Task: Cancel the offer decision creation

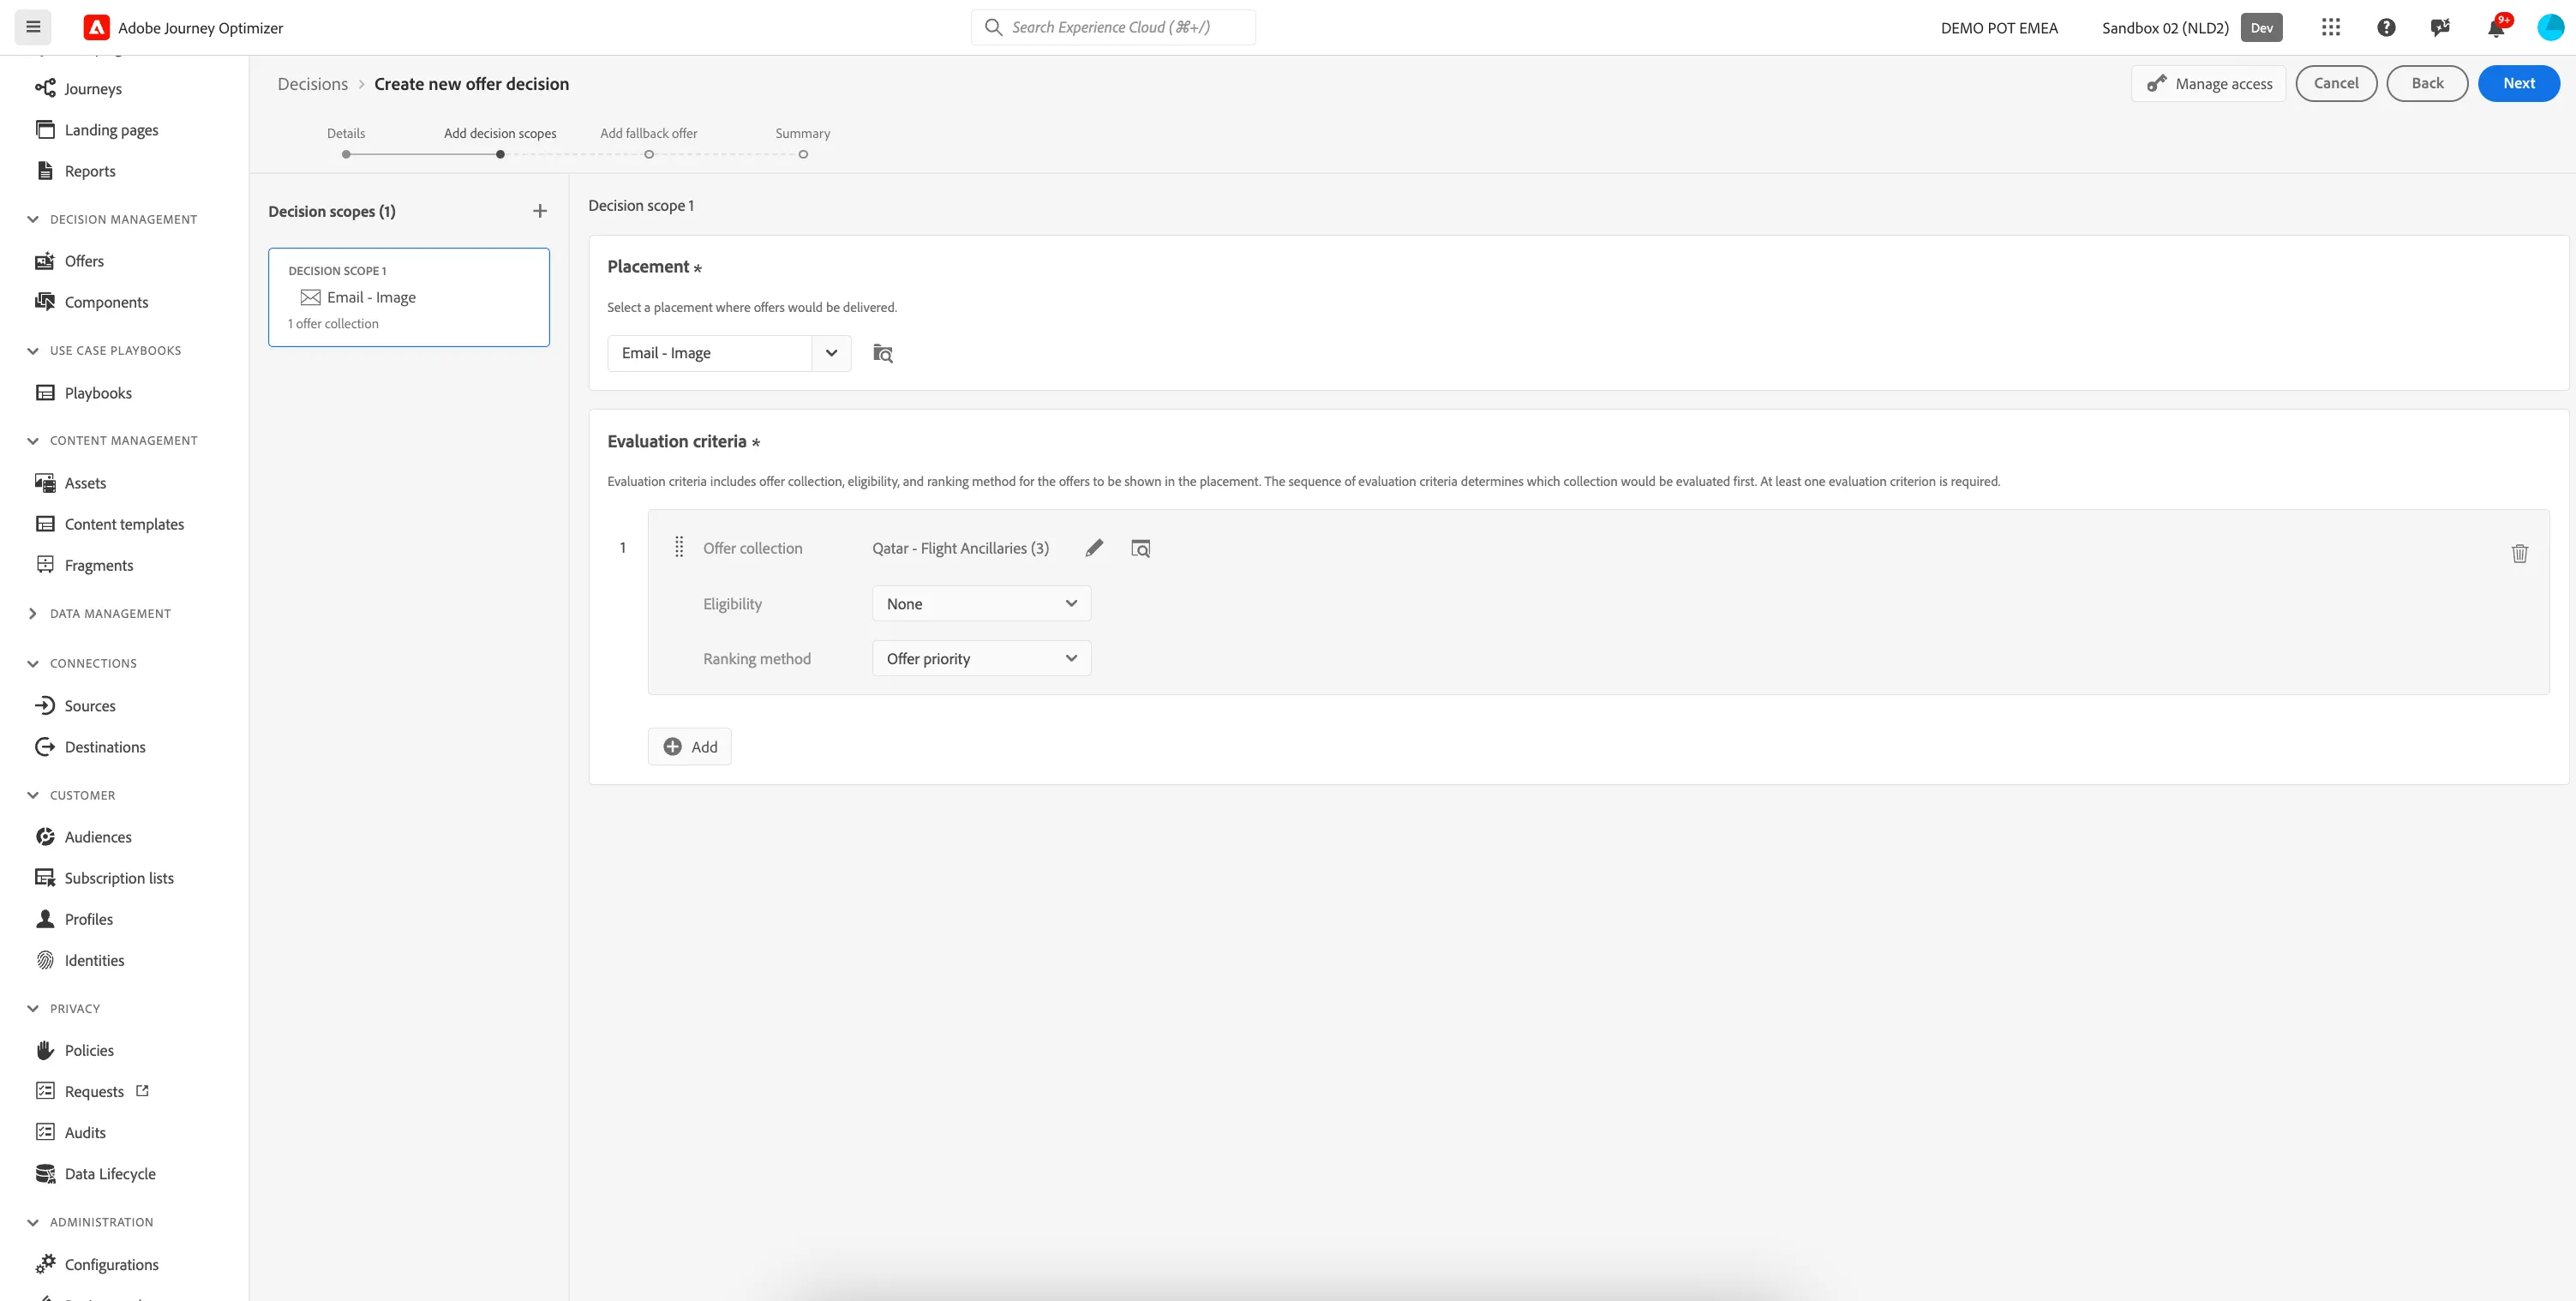Action: point(2336,83)
